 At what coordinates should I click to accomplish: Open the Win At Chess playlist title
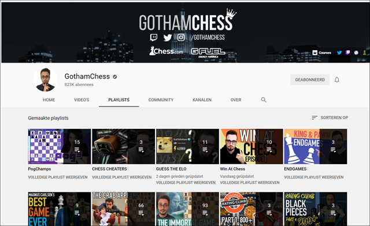pyautogui.click(x=232, y=169)
